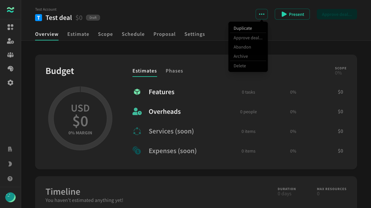Click the SCOPE 0% label

coord(341,71)
